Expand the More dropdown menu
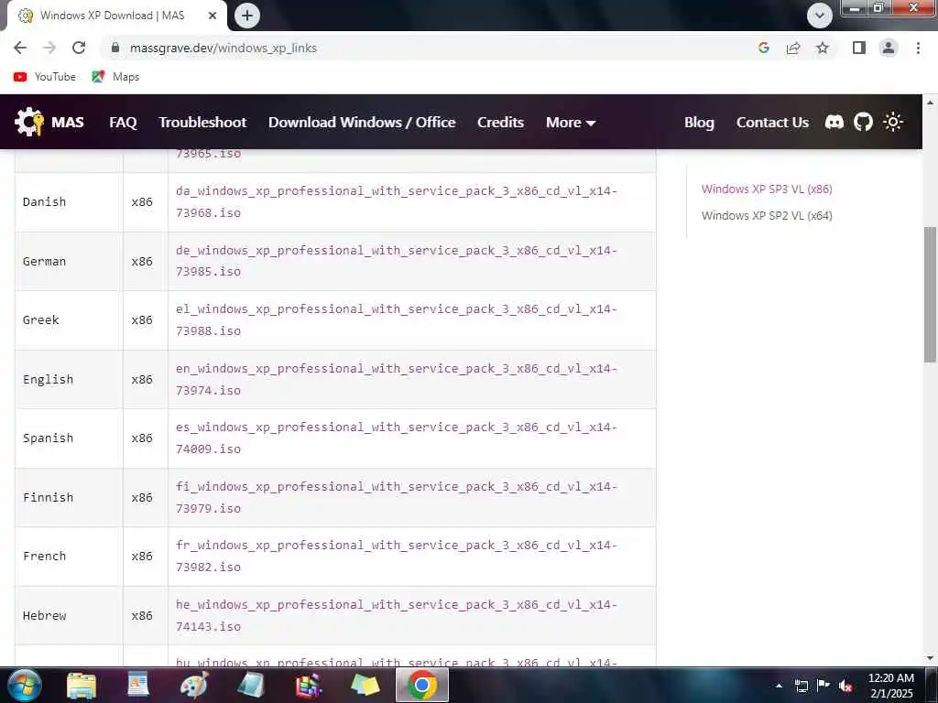The height and width of the screenshot is (703, 938). (570, 122)
